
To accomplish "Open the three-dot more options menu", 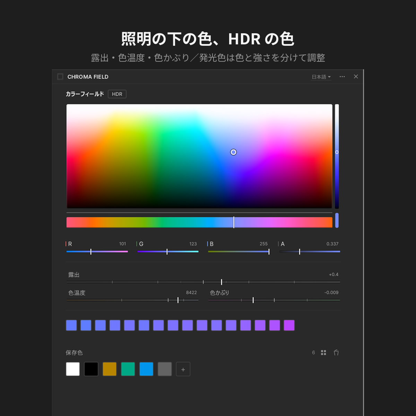I will pos(342,77).
